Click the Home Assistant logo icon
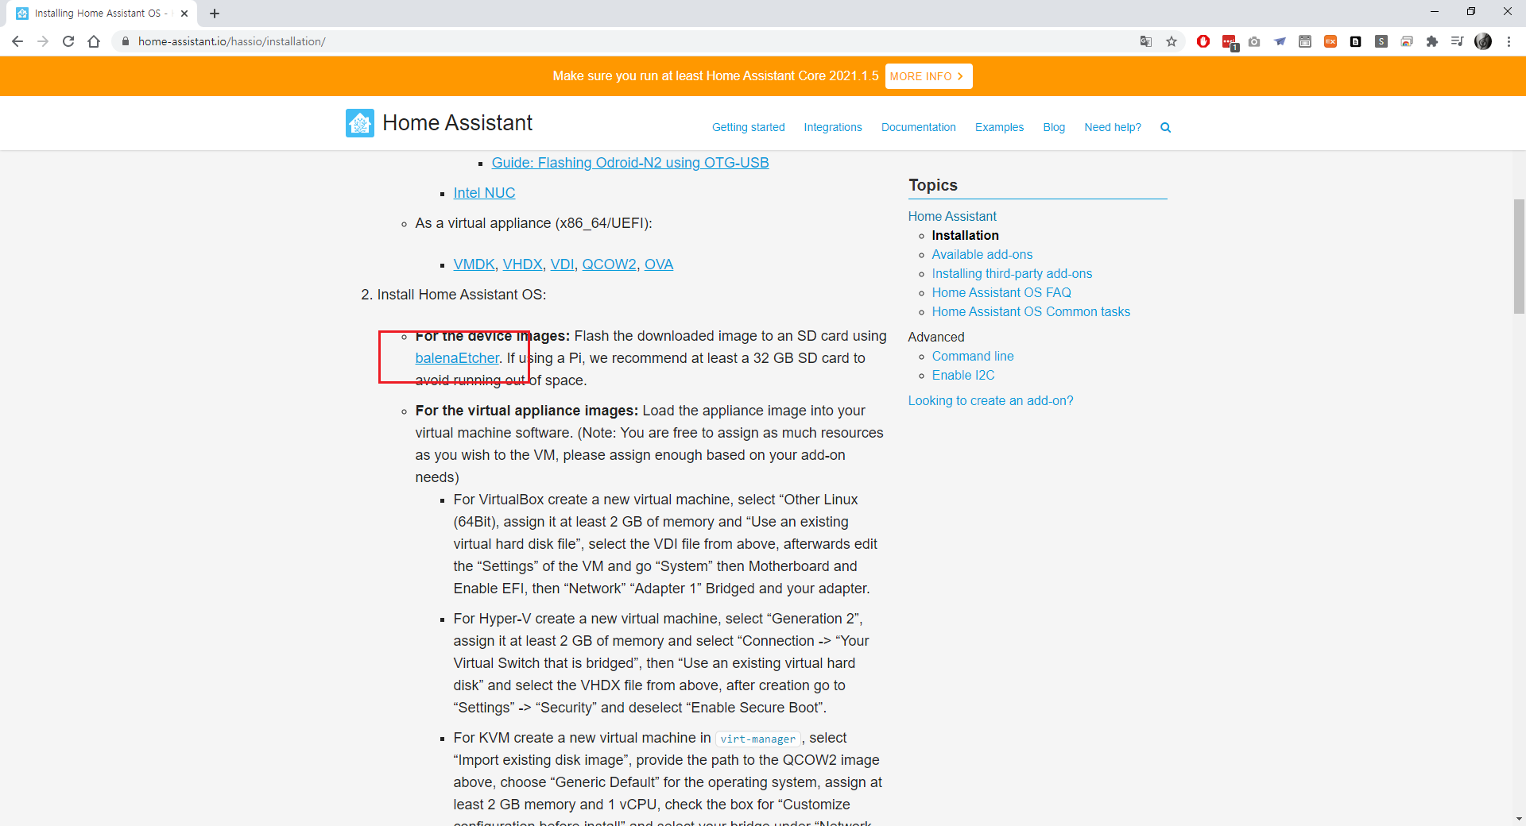The width and height of the screenshot is (1526, 826). (360, 123)
